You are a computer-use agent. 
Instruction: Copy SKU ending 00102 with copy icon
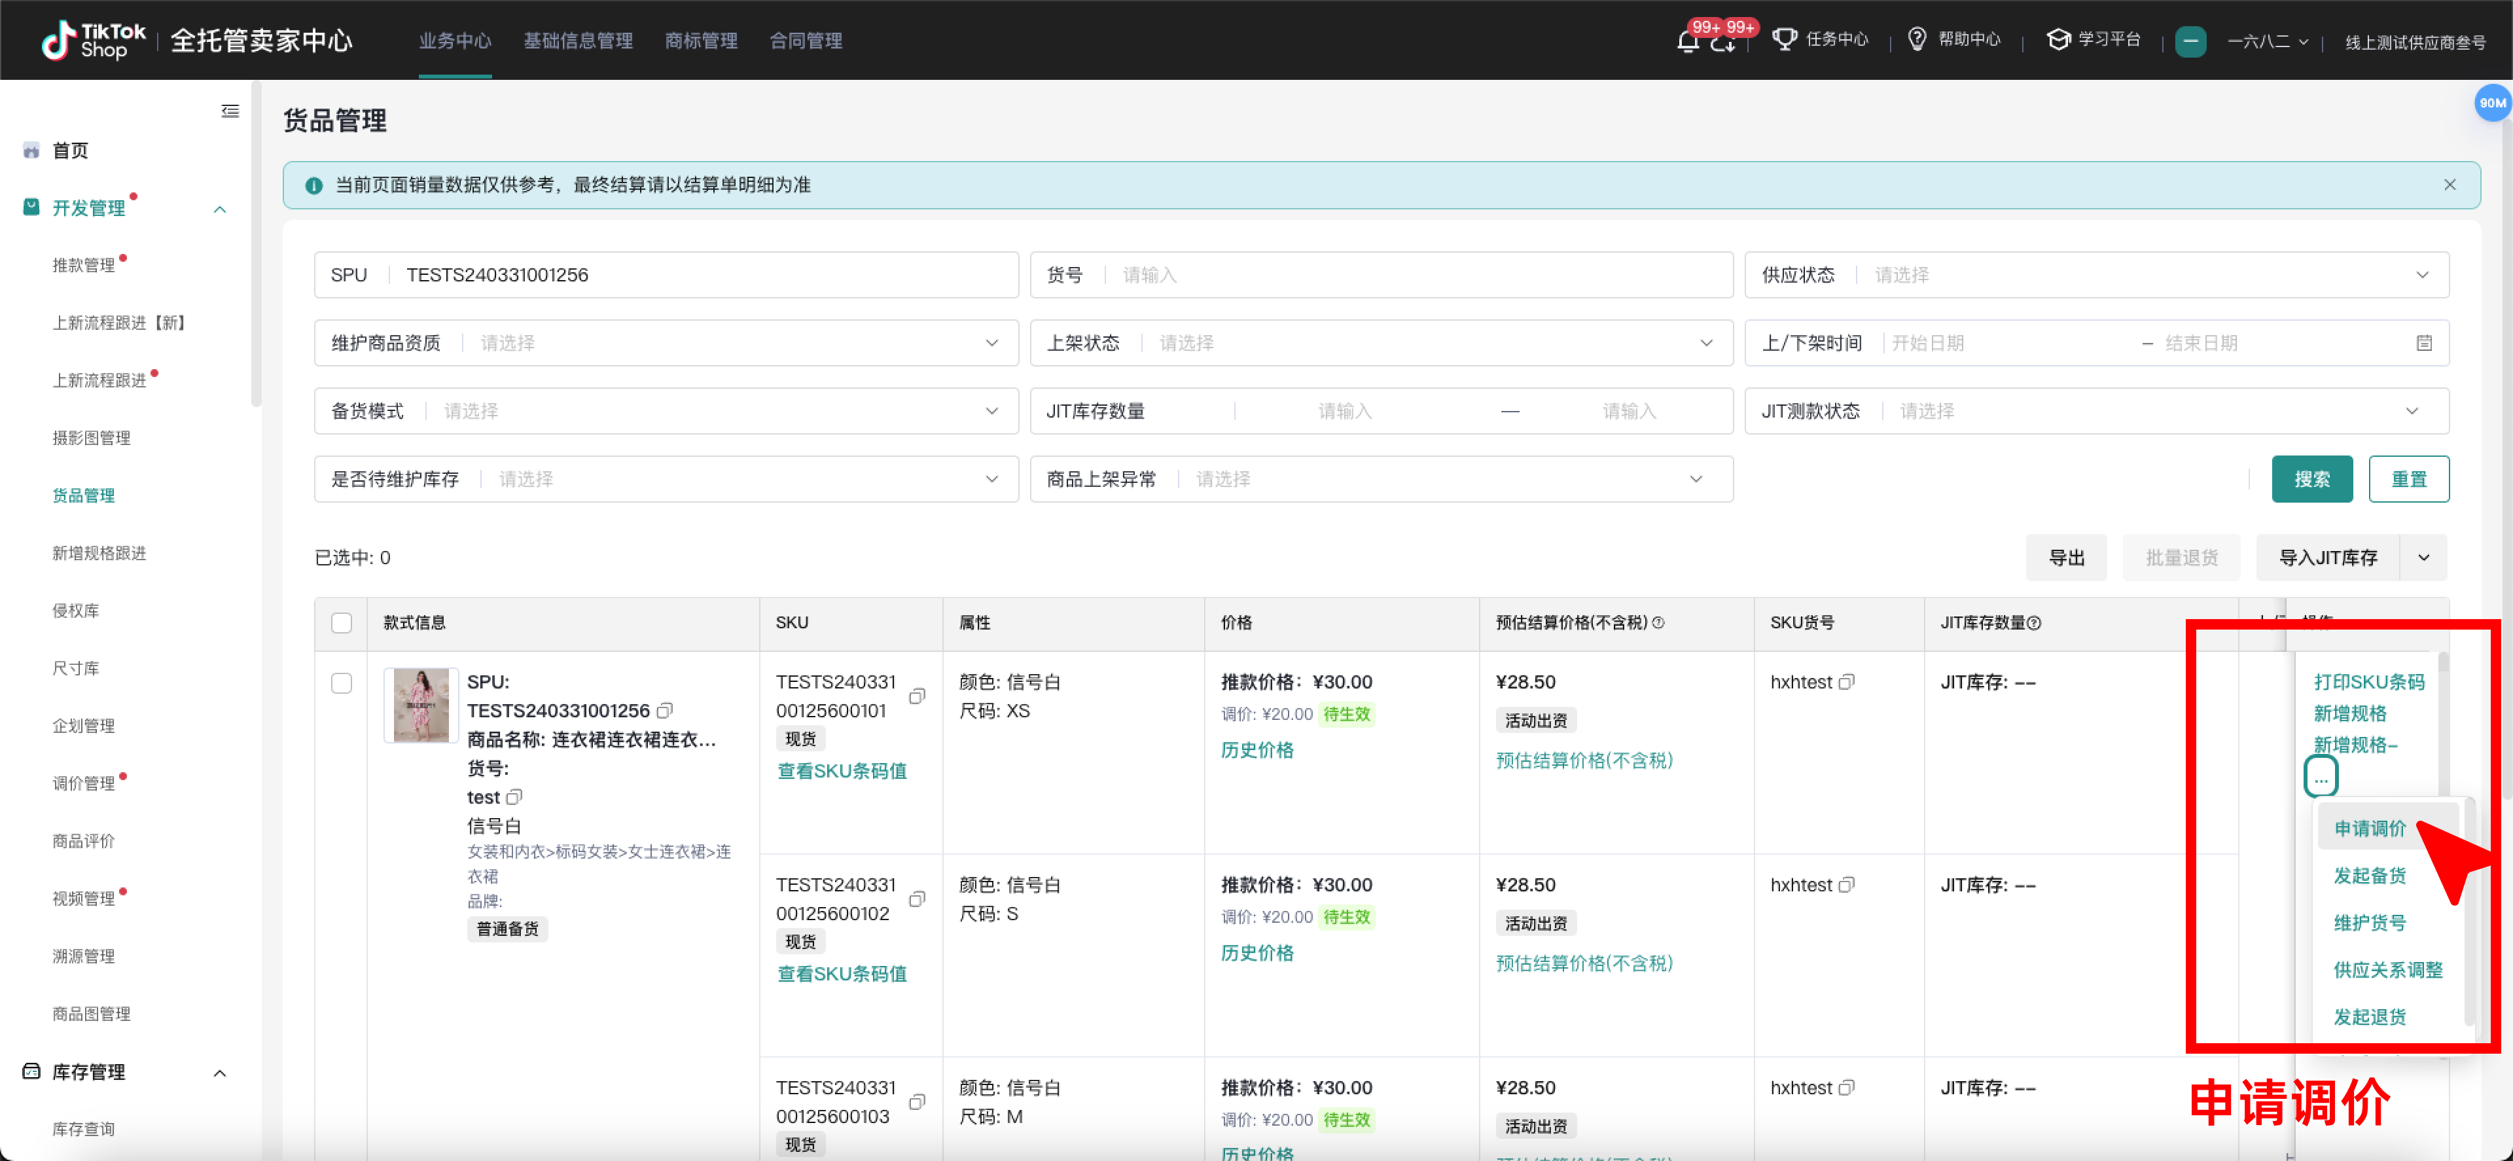917,899
